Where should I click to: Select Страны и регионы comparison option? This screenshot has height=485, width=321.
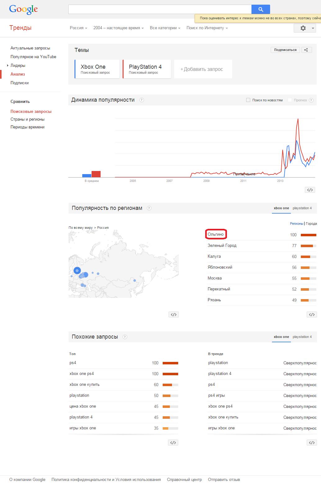pos(27,119)
